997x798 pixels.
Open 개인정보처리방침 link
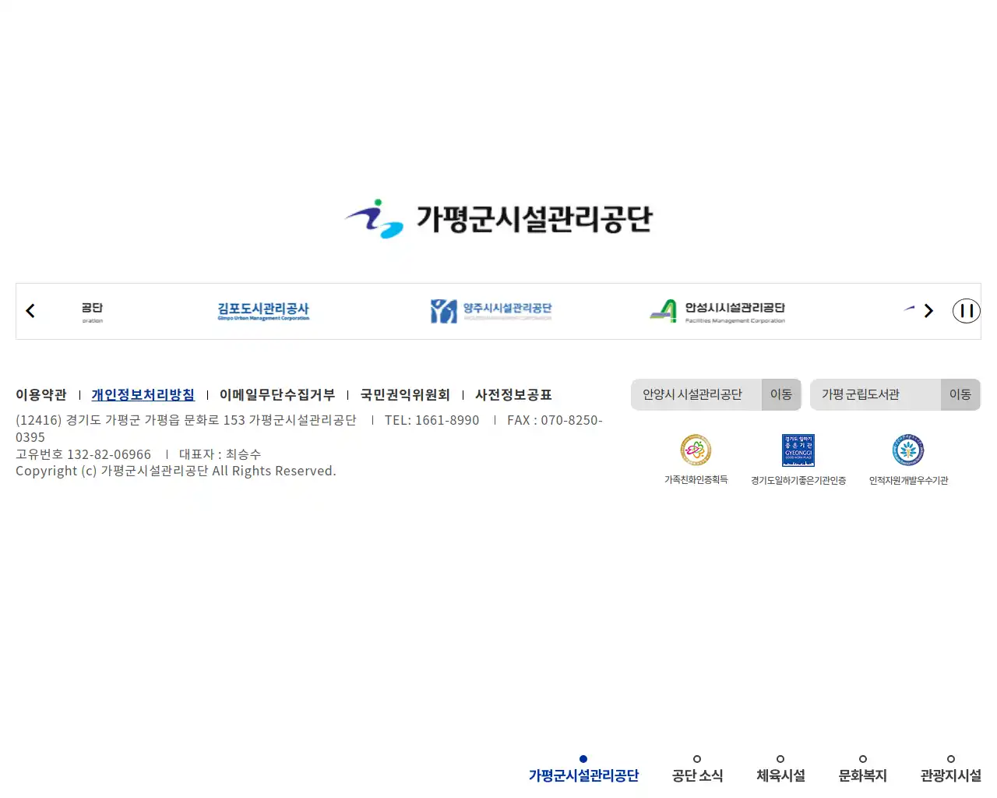point(143,395)
